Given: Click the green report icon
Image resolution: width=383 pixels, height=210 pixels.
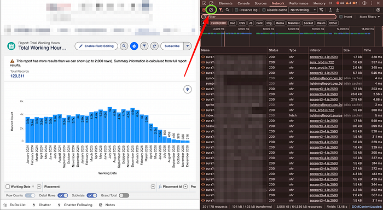Looking at the screenshot, I should pos(11,46).
